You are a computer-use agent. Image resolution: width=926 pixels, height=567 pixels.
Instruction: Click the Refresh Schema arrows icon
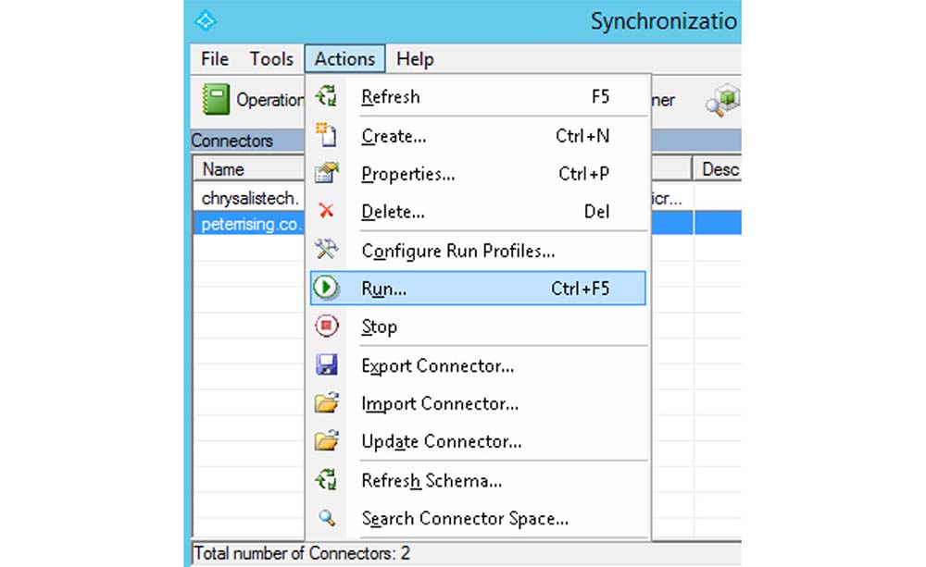[x=326, y=480]
